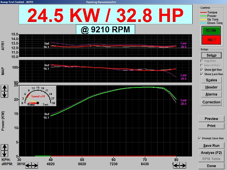Click the Ramp Test Control - AUTO title
This screenshot has width=227, height=170.
click(x=17, y=2)
